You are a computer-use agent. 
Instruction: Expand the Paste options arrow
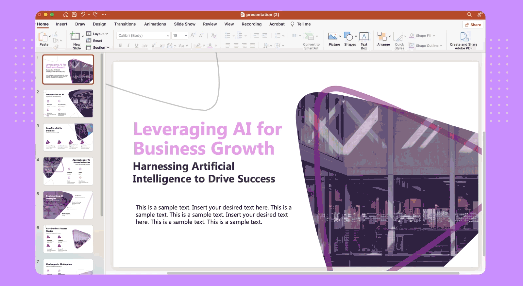coord(50,36)
